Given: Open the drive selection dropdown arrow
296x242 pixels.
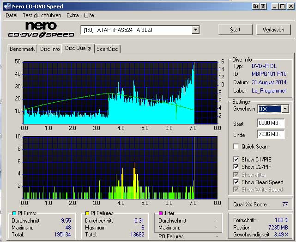Looking at the screenshot, I should point(196,30).
